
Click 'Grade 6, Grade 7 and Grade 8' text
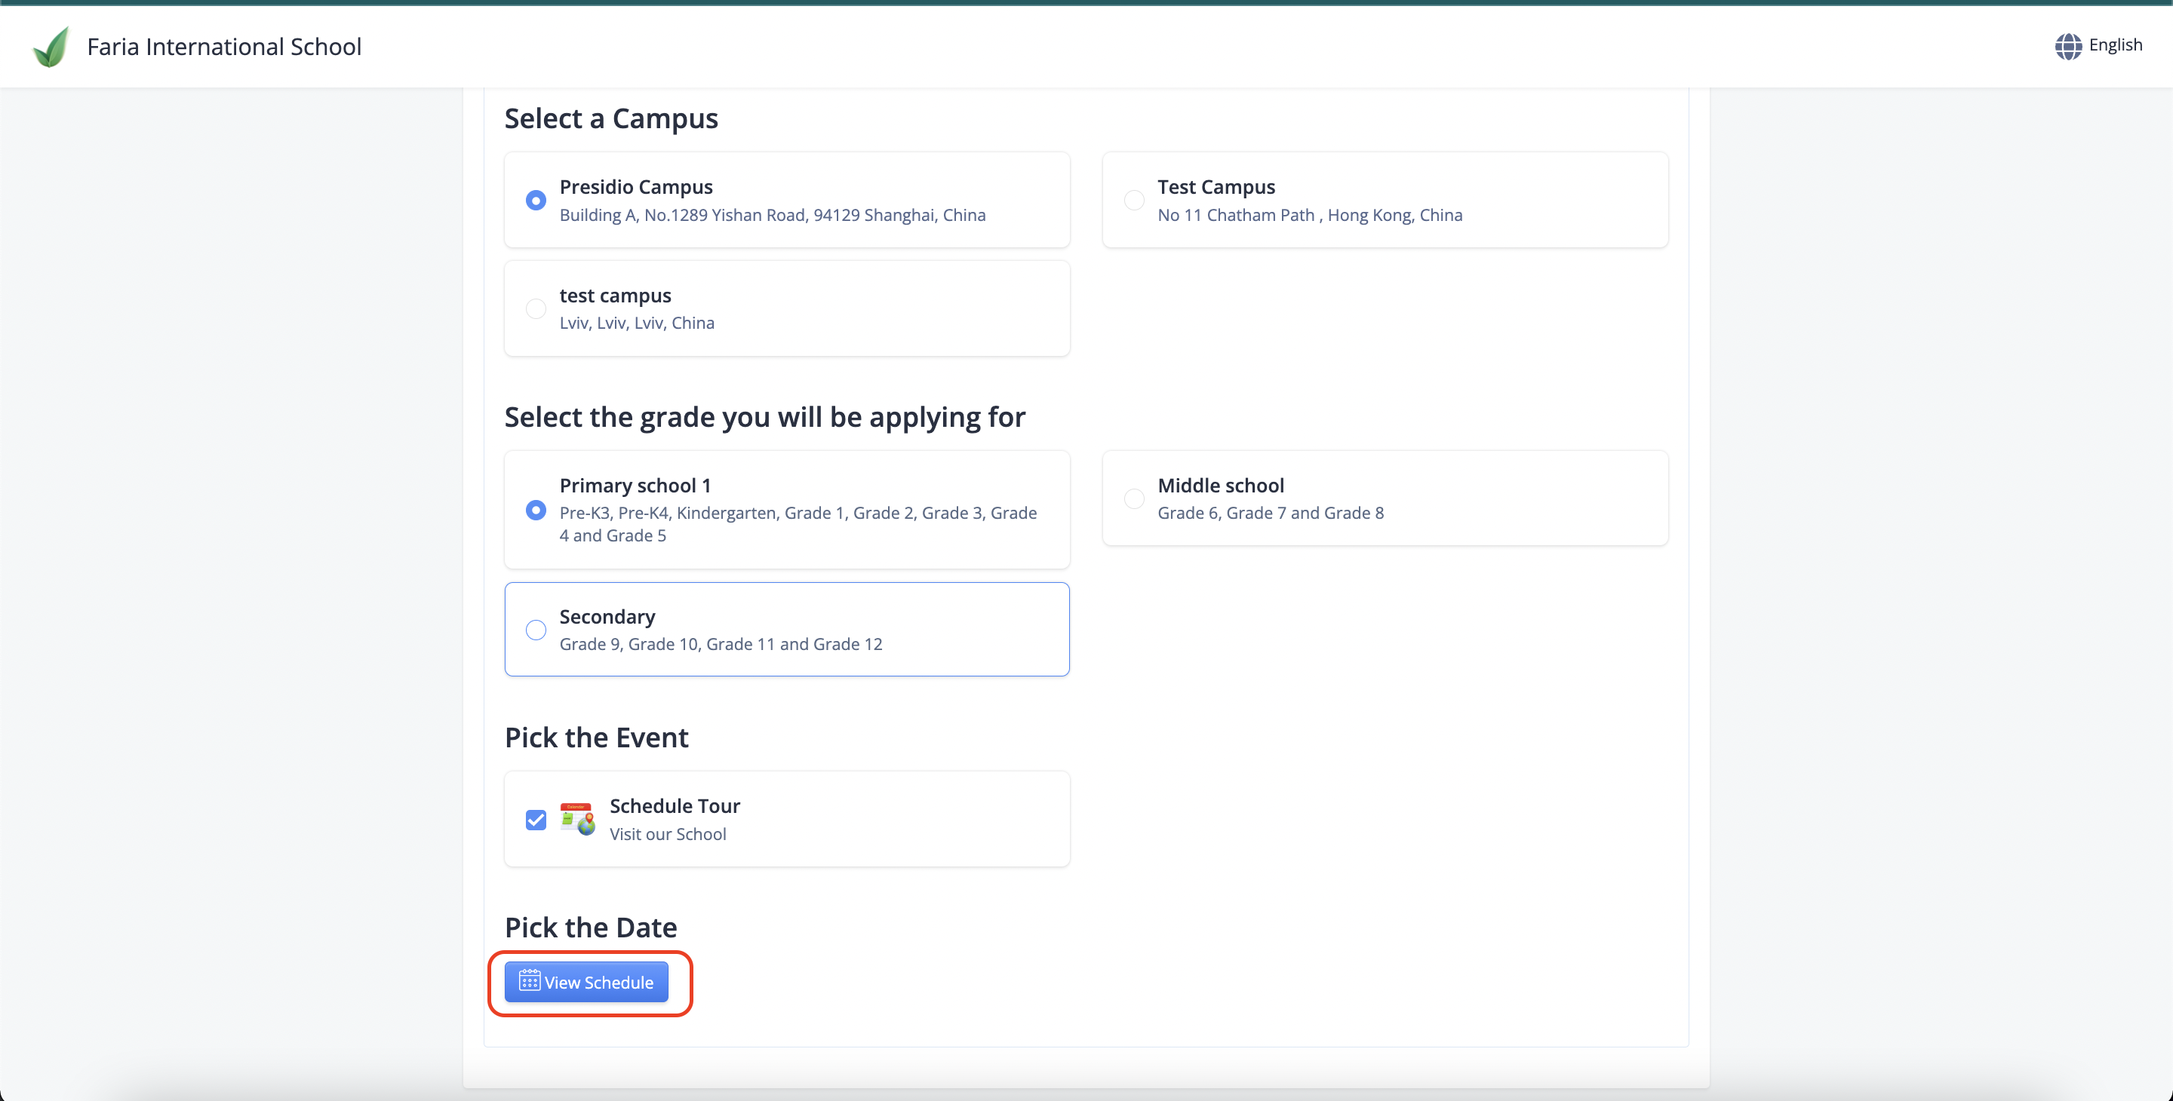[1271, 513]
